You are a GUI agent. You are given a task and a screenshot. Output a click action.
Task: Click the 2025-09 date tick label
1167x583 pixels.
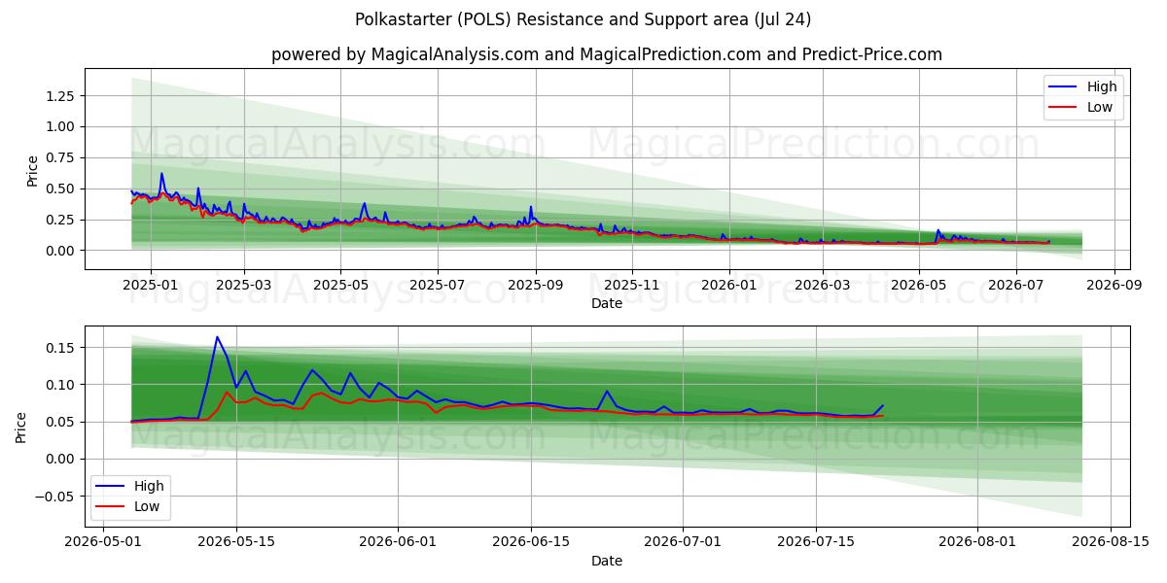coord(536,286)
